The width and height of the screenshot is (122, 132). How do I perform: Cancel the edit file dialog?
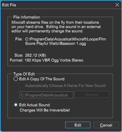click(106, 125)
